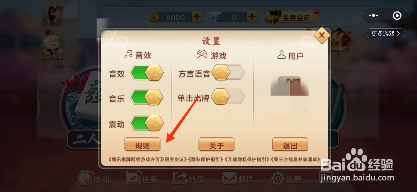
Task: Disable the 震动 vibration switch
Action: (x=147, y=123)
